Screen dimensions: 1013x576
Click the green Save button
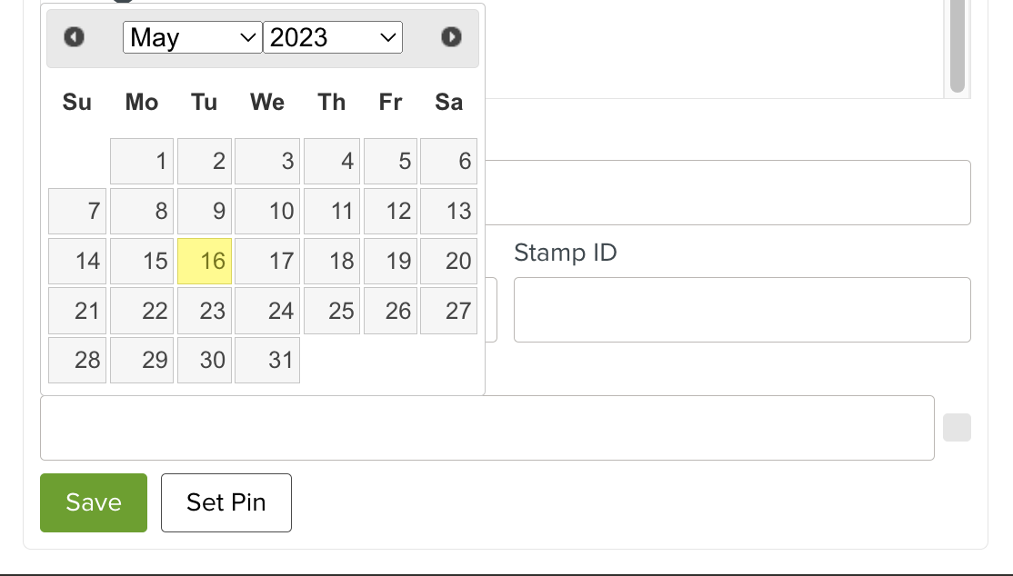coord(94,502)
